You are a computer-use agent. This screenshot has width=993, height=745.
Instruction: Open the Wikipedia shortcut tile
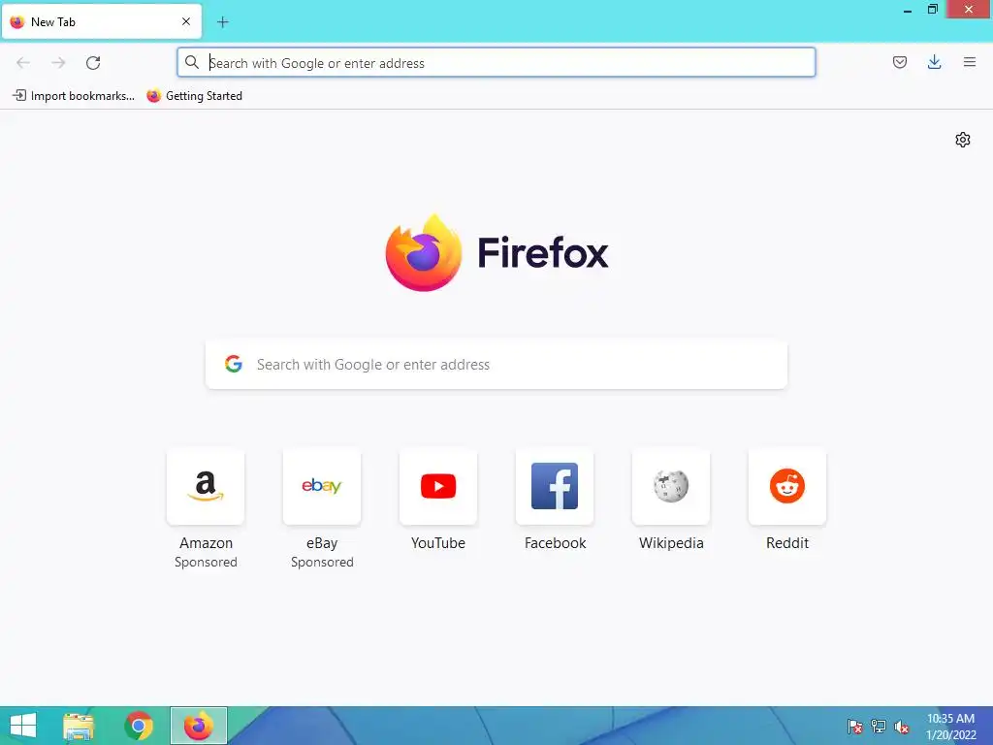pos(671,487)
